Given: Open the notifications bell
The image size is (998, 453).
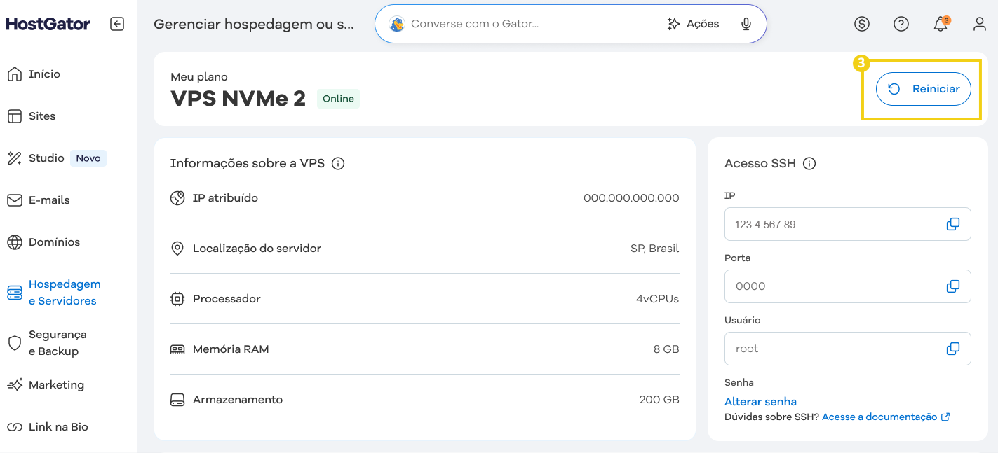Looking at the screenshot, I should tap(940, 24).
